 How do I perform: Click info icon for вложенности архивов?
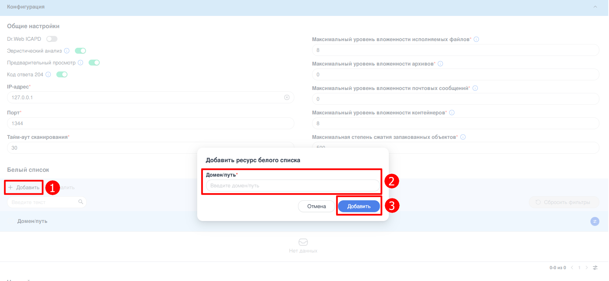click(x=440, y=64)
